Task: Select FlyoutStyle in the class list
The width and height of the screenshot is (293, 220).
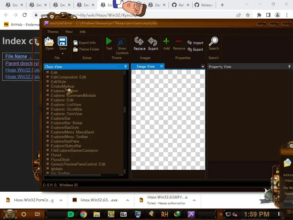Action: tap(60, 160)
